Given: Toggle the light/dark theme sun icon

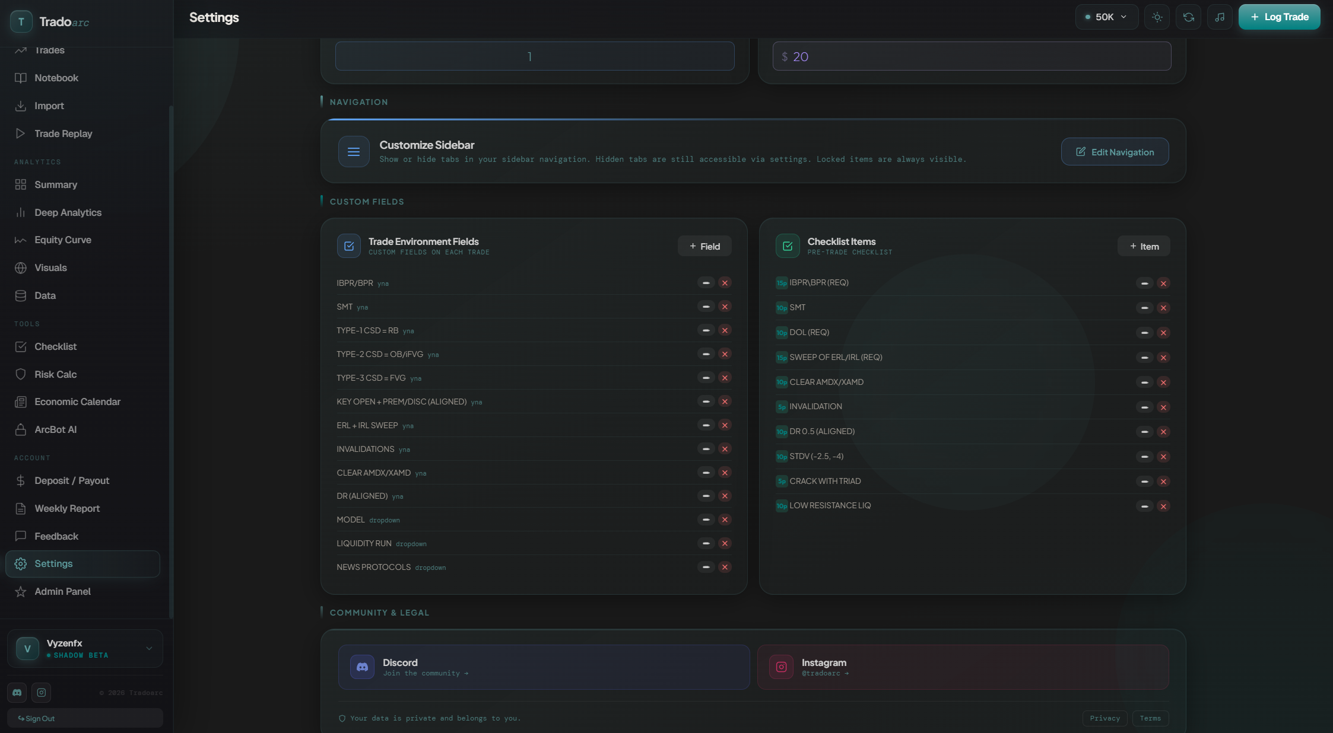Looking at the screenshot, I should 1157,17.
